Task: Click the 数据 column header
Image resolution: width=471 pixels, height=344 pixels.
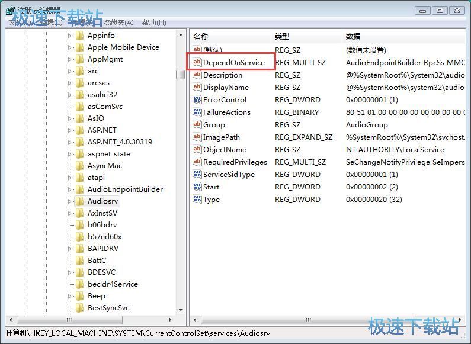Action: [403, 36]
